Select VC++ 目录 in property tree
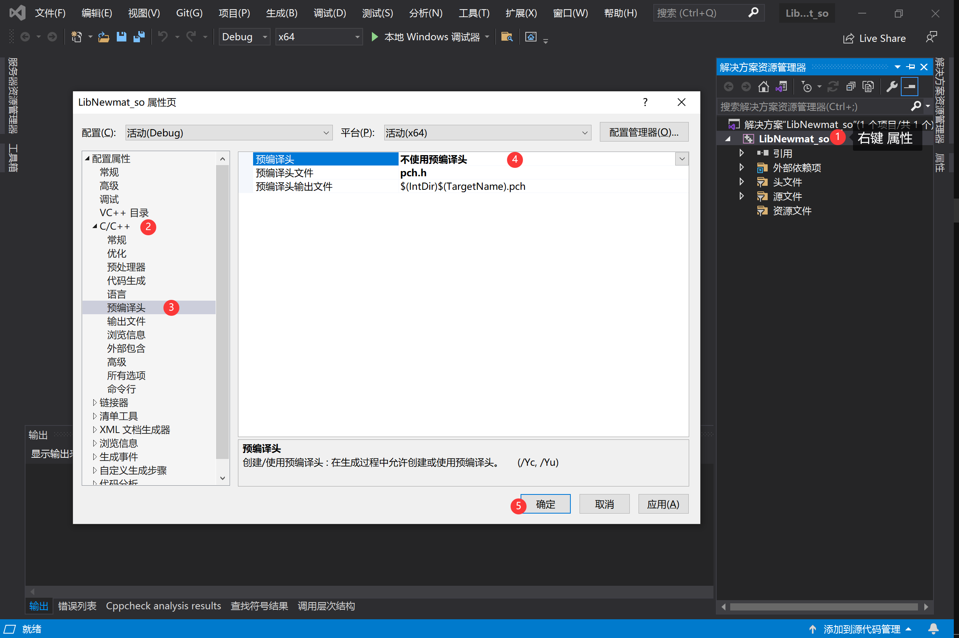 [124, 213]
